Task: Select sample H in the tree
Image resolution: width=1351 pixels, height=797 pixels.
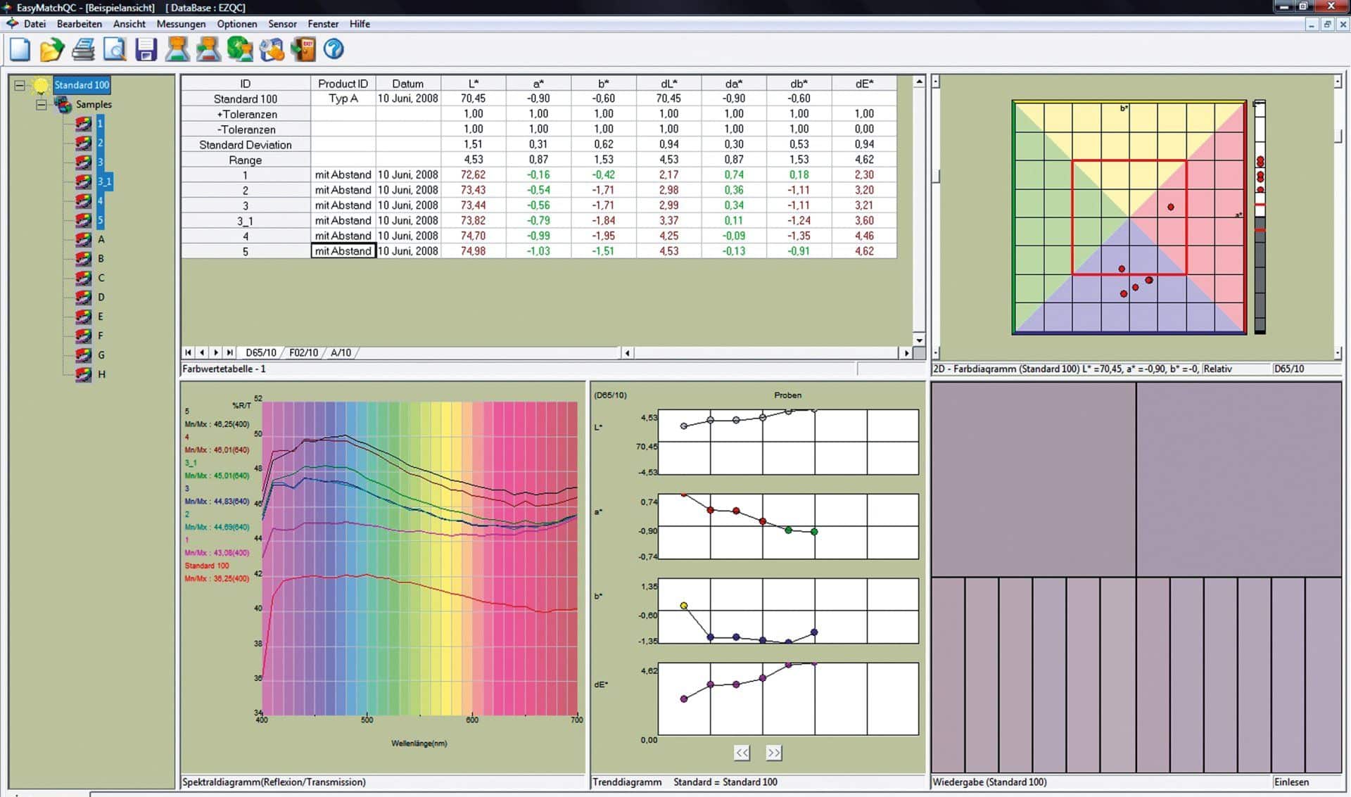Action: pos(101,374)
